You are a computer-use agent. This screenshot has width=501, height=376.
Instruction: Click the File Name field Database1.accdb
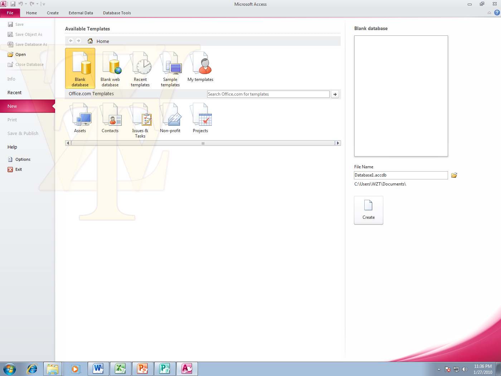pyautogui.click(x=401, y=175)
